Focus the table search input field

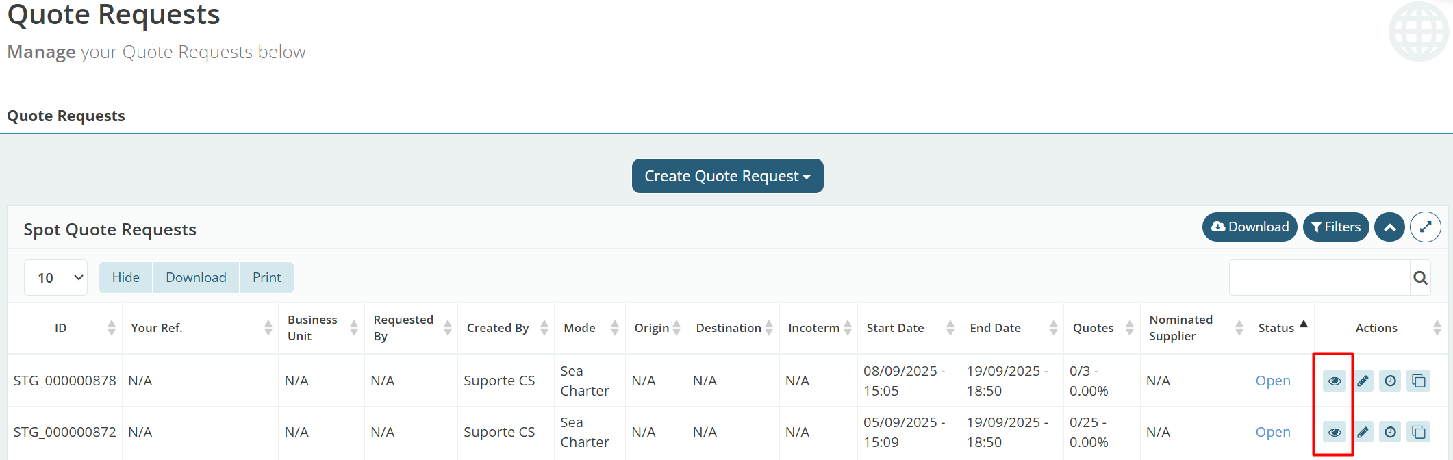pos(1319,278)
